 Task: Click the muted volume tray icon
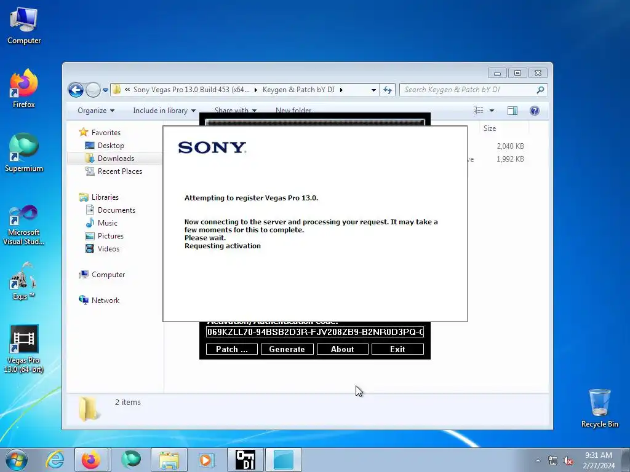[x=568, y=461]
